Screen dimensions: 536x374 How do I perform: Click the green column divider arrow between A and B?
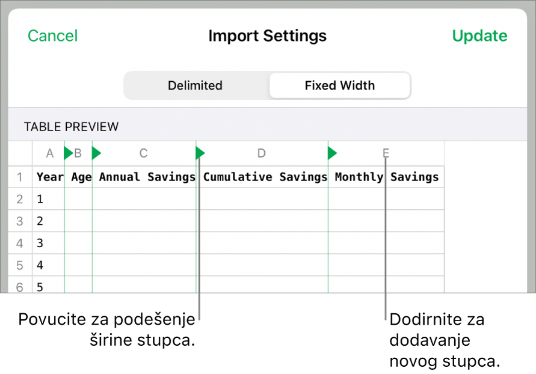pos(68,153)
